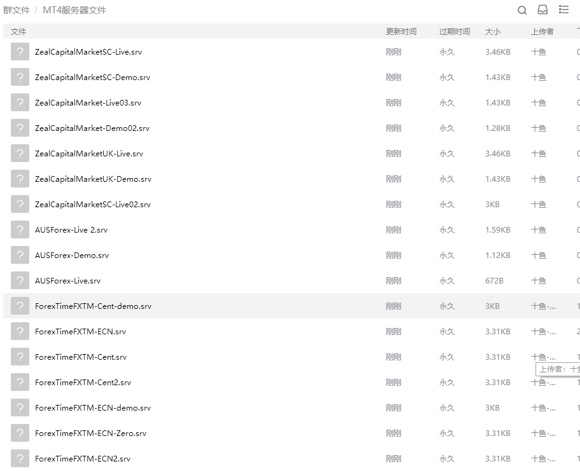Select file name ForexTimeFXTM-Cent-demo.srv
The width and height of the screenshot is (580, 471).
click(93, 306)
